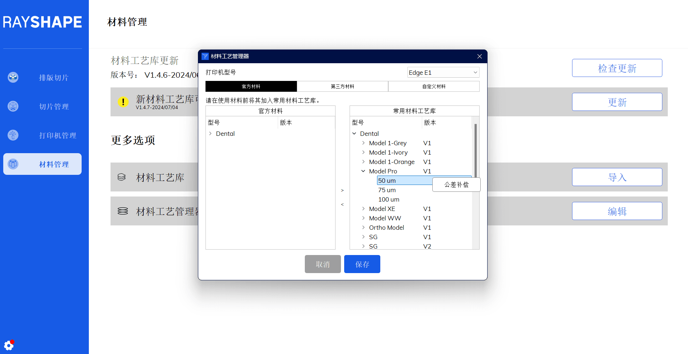Screen dimensions: 688x354
Task: Click the 材料工艺库 stack icon
Action: (122, 177)
